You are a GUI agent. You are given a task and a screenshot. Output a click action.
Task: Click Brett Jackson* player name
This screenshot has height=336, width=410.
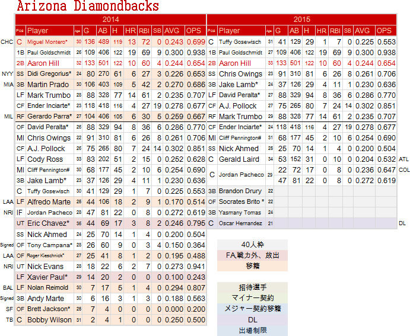49,309
